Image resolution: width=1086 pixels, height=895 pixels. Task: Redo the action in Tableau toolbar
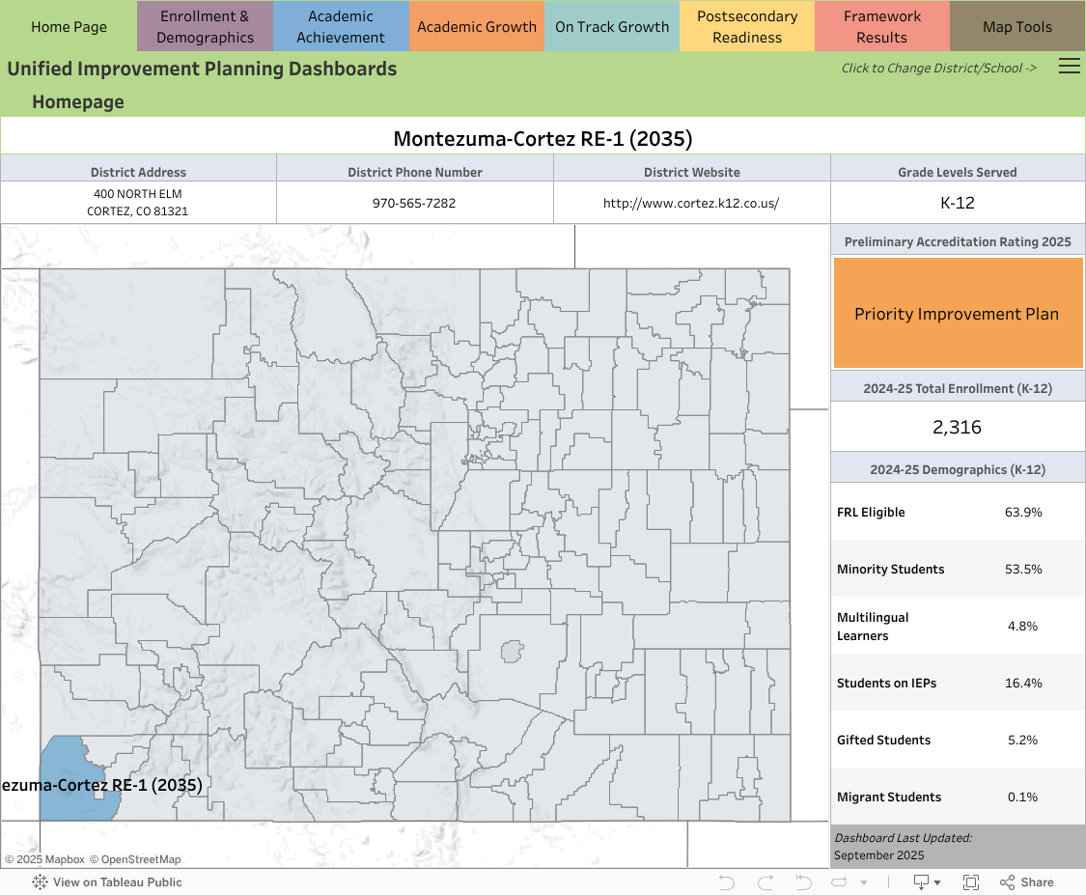coord(766,881)
